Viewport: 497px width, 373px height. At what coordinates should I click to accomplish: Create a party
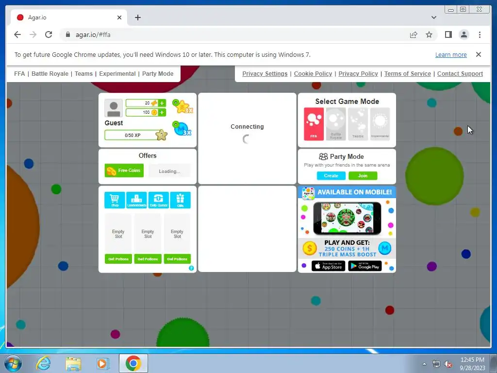(x=331, y=175)
